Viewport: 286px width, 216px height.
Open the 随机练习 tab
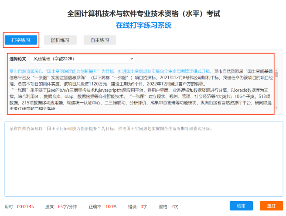point(60,40)
